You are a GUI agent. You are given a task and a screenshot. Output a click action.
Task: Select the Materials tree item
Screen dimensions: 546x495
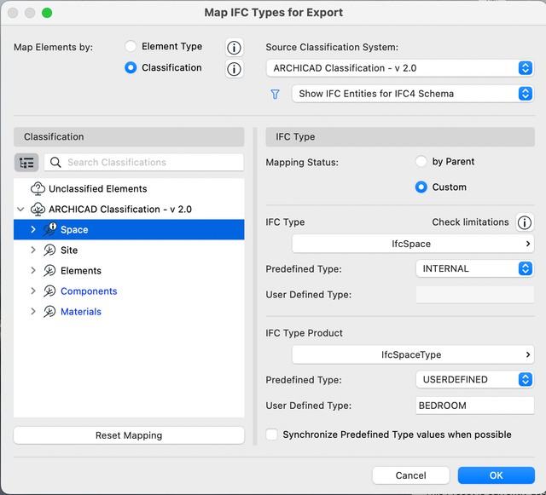point(129,312)
